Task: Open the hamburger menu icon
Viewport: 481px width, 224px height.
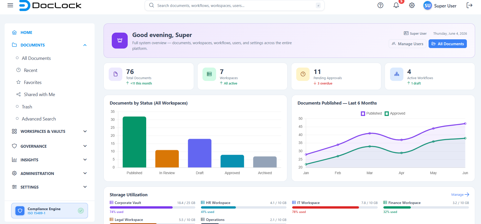Action: pos(10,5)
